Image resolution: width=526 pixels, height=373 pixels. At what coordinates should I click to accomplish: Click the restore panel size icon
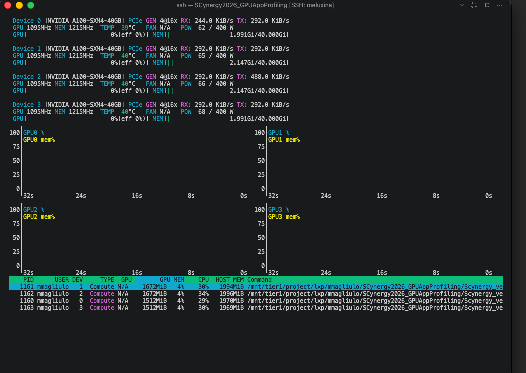(x=474, y=5)
